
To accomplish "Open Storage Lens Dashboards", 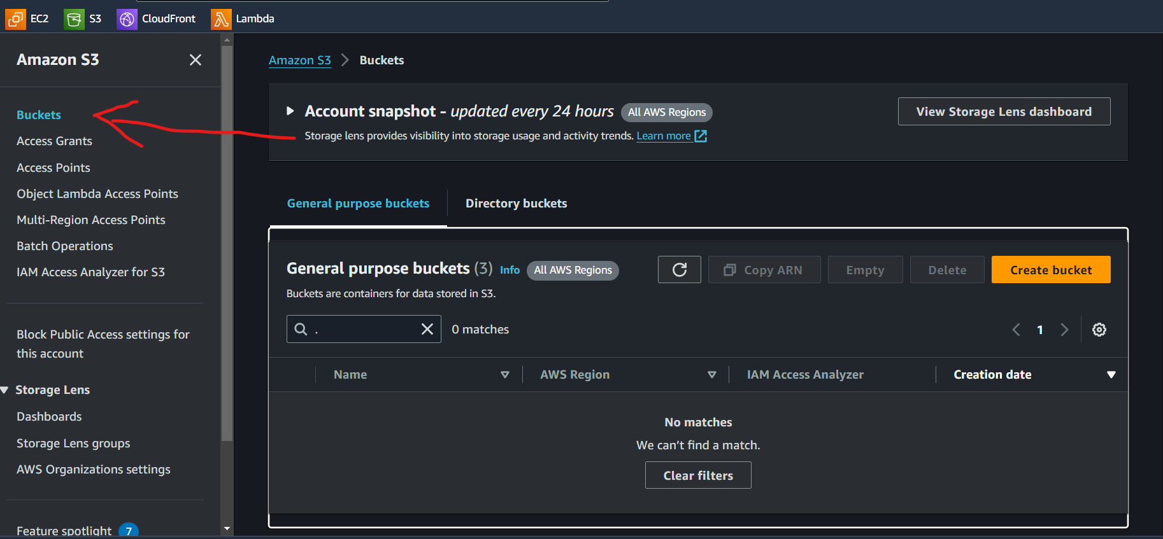I will 49,417.
